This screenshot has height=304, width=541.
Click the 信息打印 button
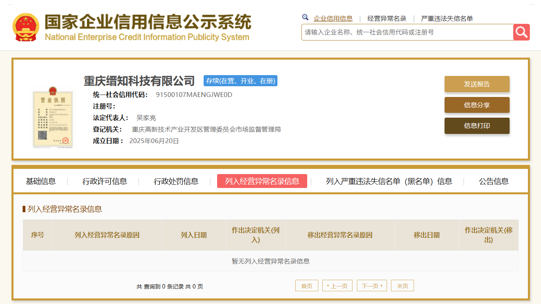[477, 126]
